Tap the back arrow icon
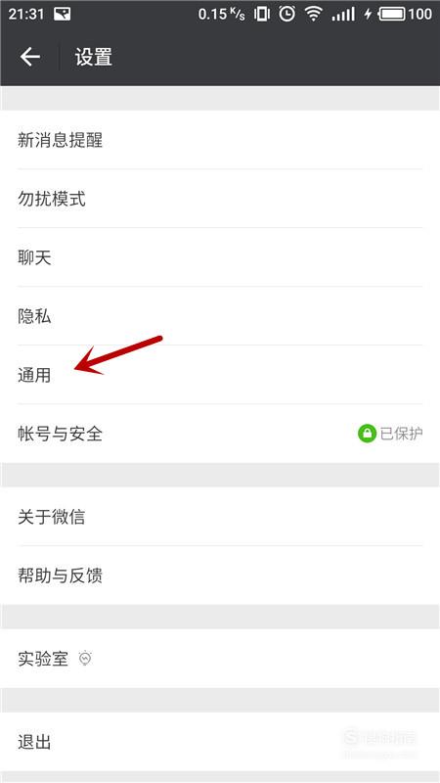The image size is (440, 783). click(30, 57)
